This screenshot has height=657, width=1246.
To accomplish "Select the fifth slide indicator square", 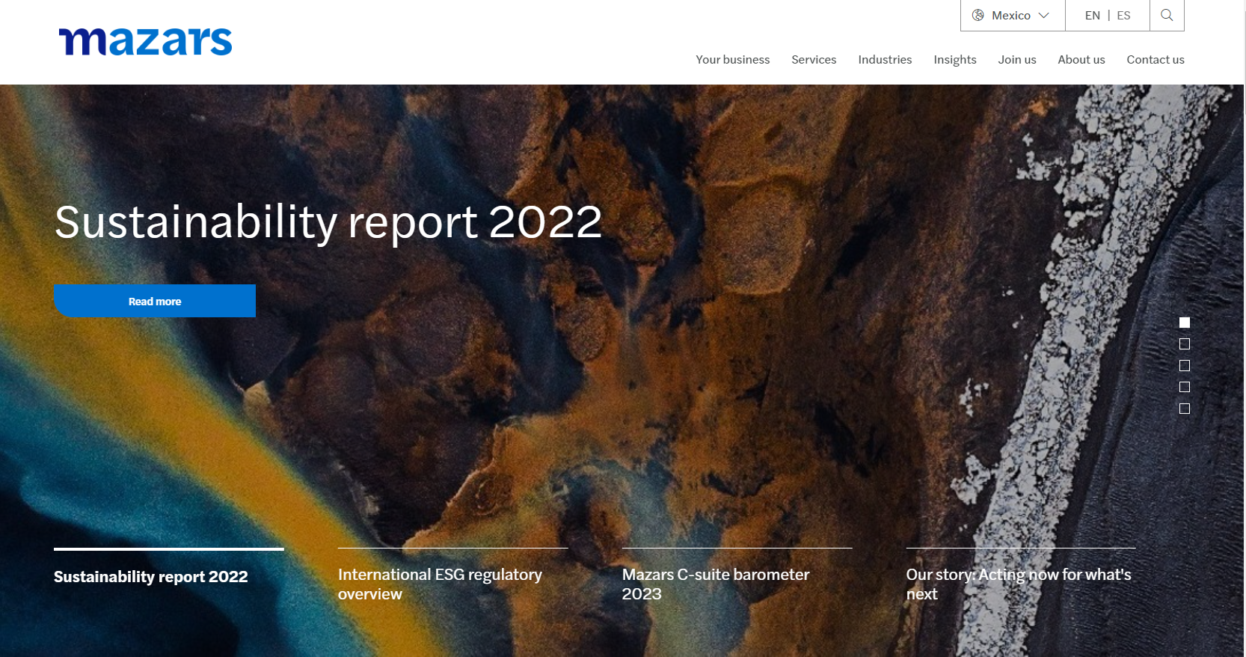I will [1185, 409].
